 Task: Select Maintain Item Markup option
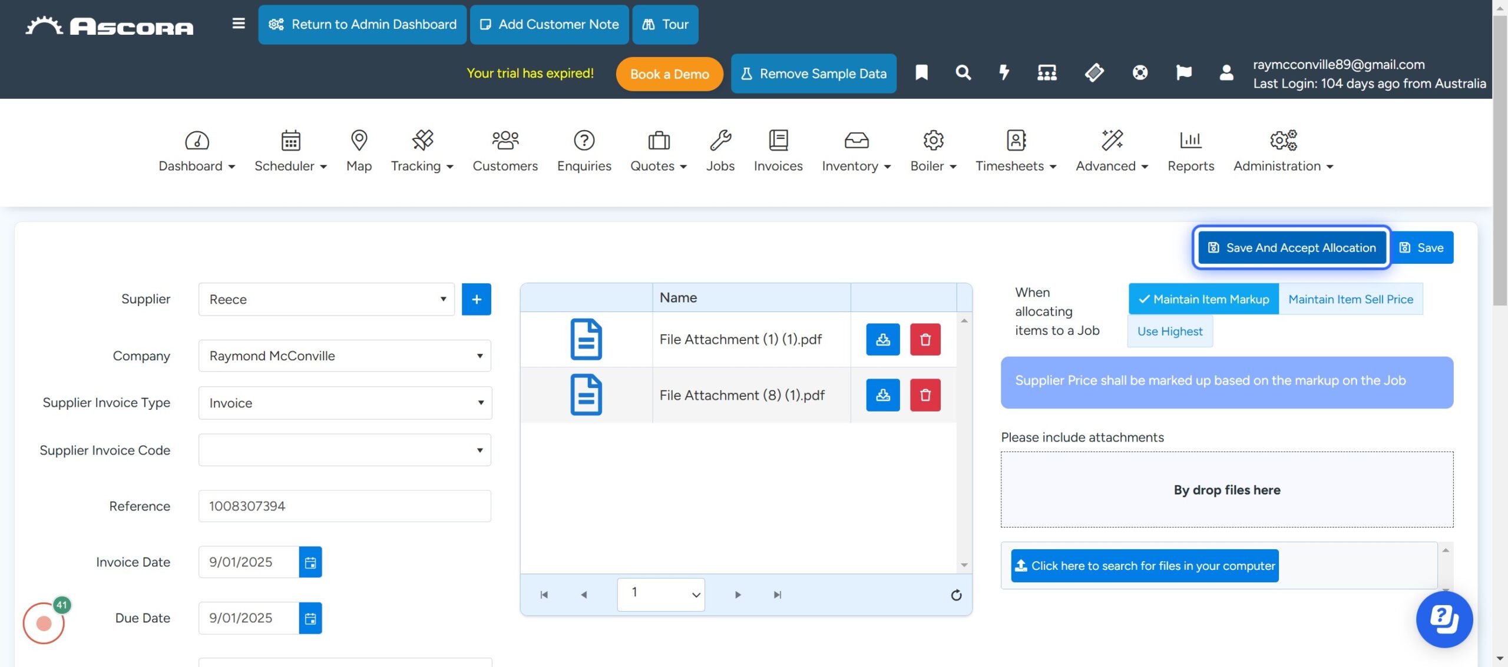pos(1203,299)
